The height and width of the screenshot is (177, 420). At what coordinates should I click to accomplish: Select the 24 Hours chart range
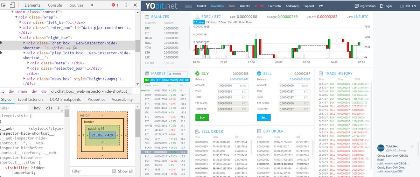click(211, 22)
